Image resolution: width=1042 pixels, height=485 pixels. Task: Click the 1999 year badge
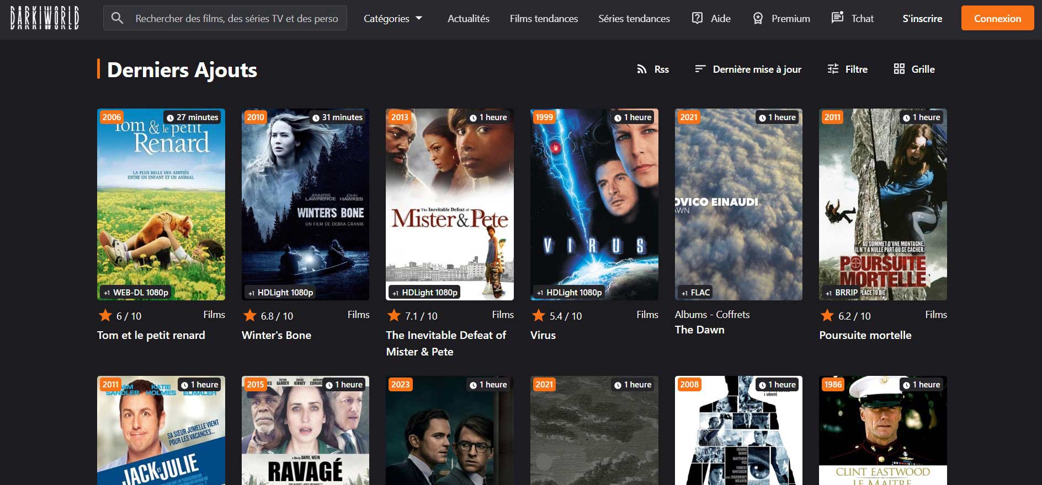[x=544, y=117]
